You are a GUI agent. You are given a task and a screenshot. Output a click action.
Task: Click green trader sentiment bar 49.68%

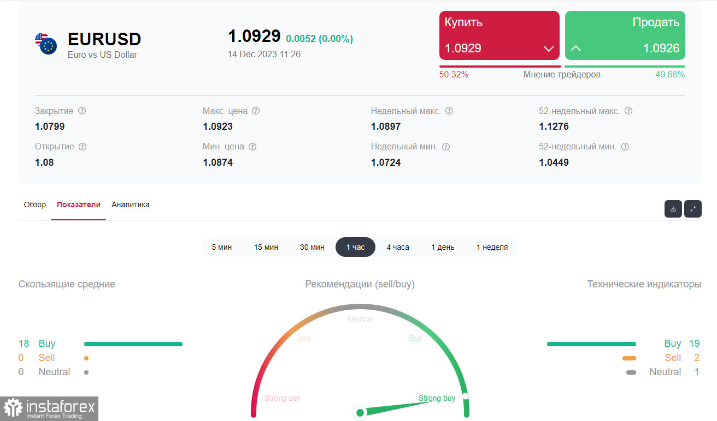(x=625, y=67)
